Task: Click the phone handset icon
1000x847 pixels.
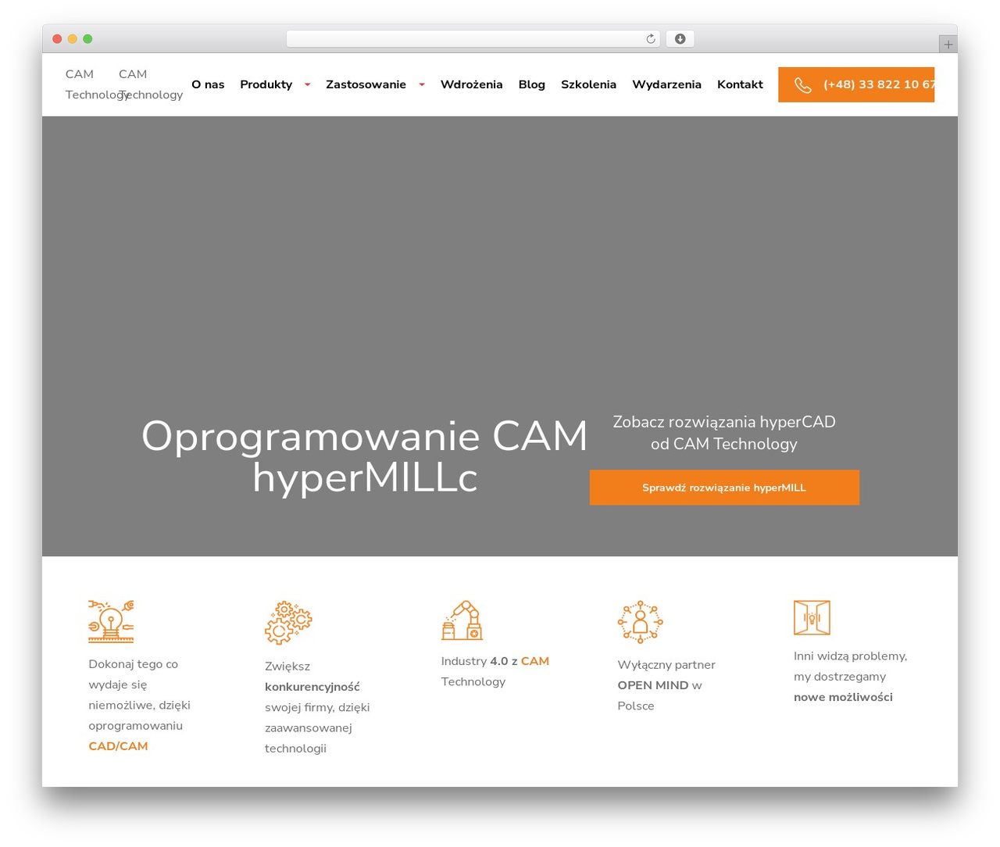Action: (x=802, y=85)
